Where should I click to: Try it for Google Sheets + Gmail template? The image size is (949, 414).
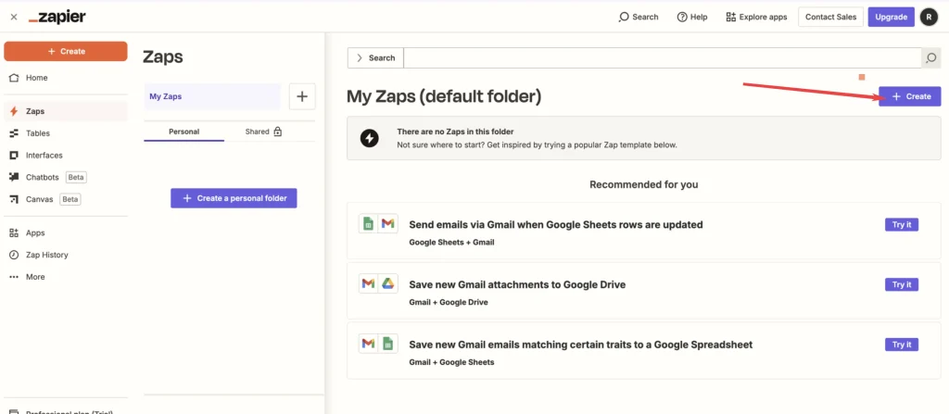click(x=902, y=224)
